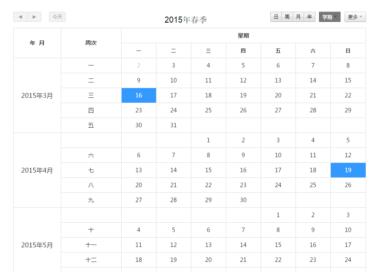This screenshot has width=377, height=272.
Task: Select May 24 in the Sunday column
Action: click(348, 260)
